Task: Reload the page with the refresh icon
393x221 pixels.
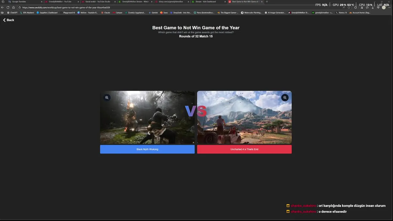Action: click(8, 7)
